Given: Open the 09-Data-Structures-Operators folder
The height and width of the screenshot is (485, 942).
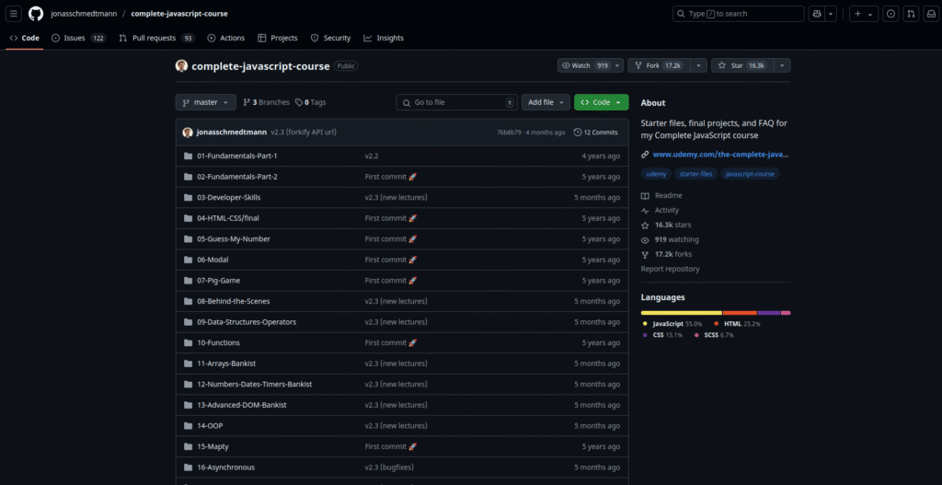Looking at the screenshot, I should [x=247, y=321].
